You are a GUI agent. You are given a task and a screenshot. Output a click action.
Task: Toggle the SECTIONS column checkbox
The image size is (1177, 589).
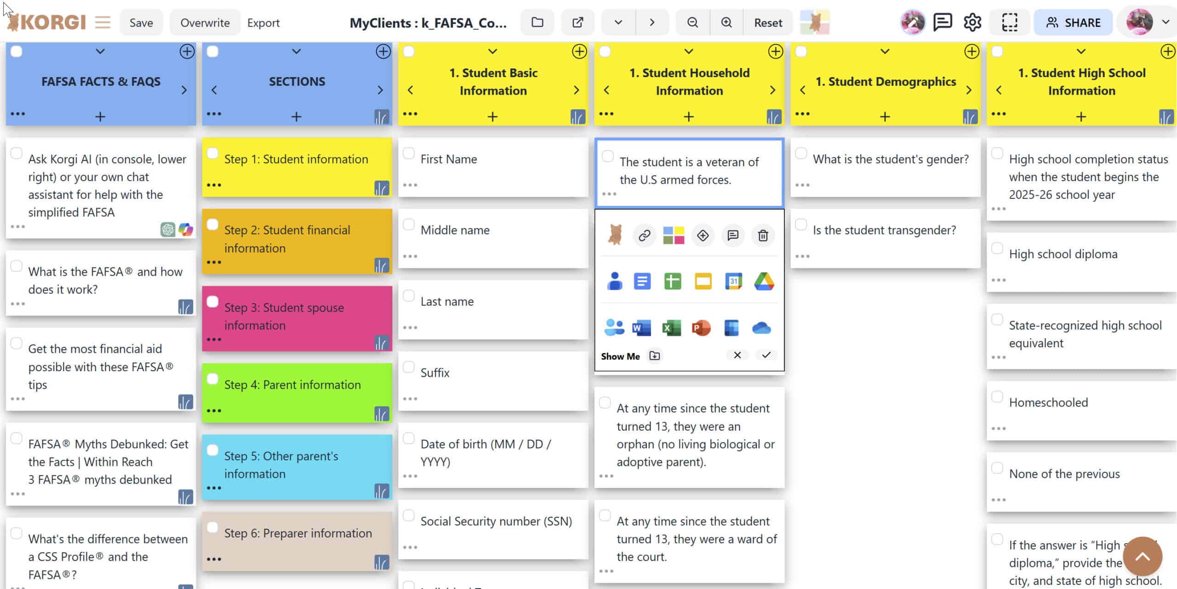coord(212,51)
